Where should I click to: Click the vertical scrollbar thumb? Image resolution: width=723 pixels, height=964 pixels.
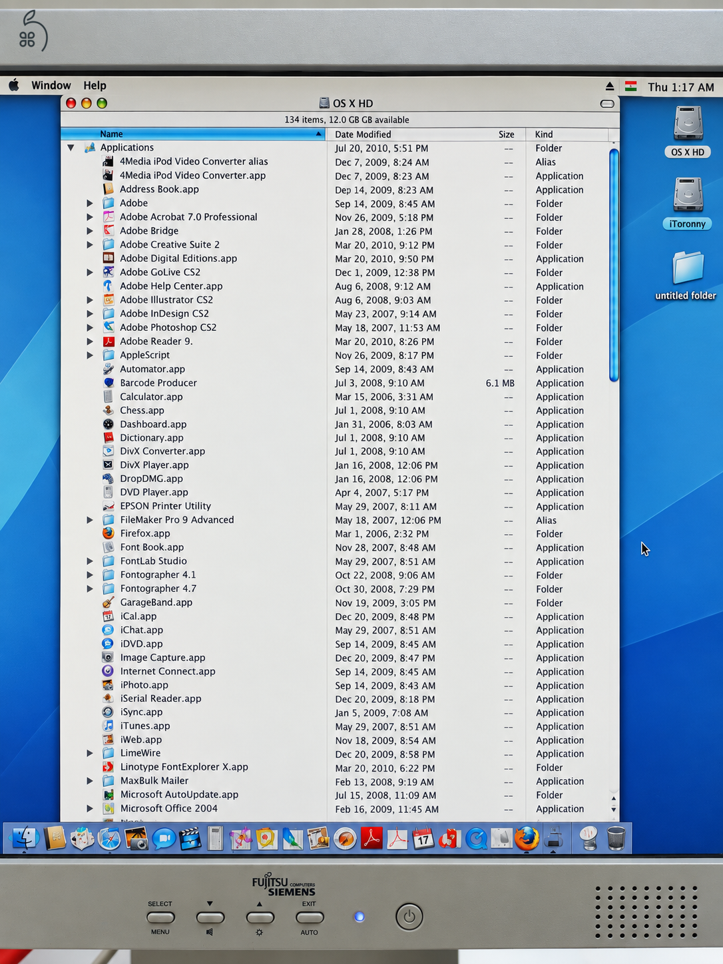(x=614, y=266)
